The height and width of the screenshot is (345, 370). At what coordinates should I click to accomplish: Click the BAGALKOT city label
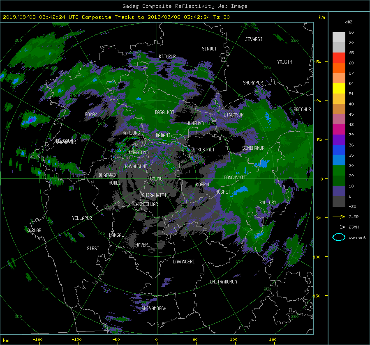click(164, 112)
